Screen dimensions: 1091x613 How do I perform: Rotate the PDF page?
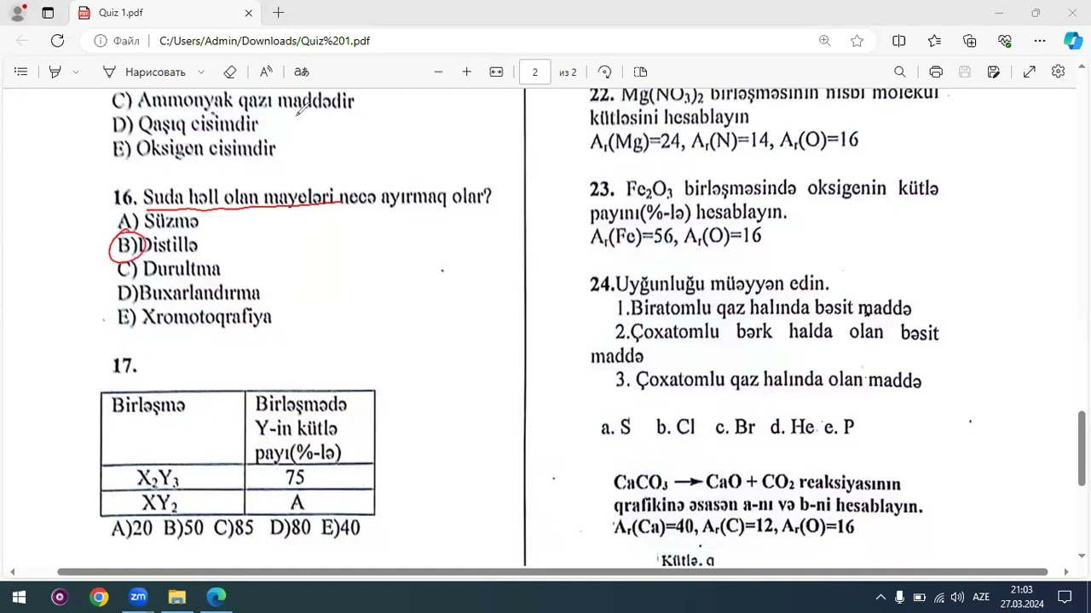[604, 72]
